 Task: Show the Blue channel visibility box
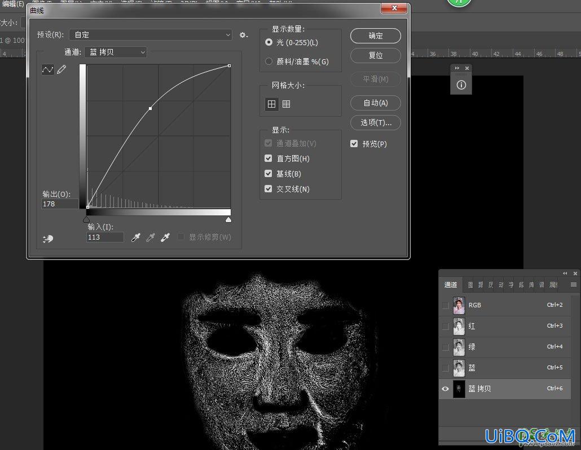coord(446,368)
